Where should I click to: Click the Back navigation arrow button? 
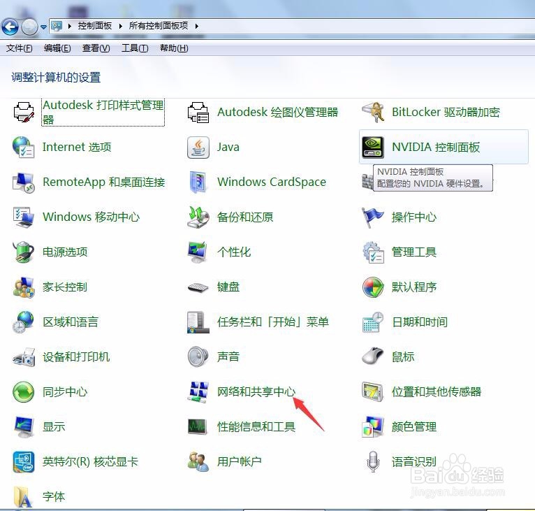pos(10,27)
